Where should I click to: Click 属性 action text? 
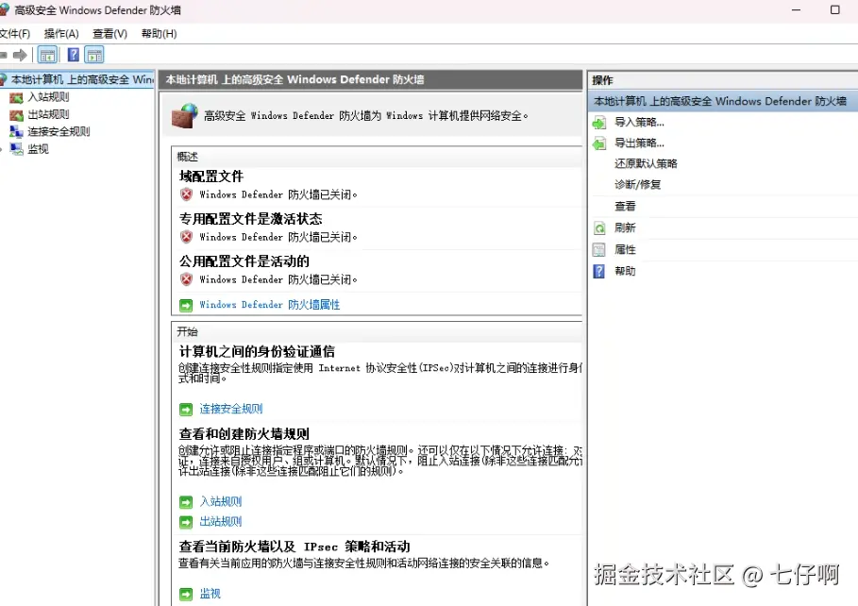pyautogui.click(x=625, y=249)
